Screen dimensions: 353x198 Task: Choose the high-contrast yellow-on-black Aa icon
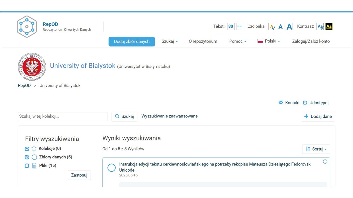(329, 27)
